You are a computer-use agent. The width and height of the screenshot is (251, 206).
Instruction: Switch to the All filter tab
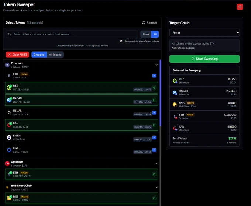click(155, 34)
